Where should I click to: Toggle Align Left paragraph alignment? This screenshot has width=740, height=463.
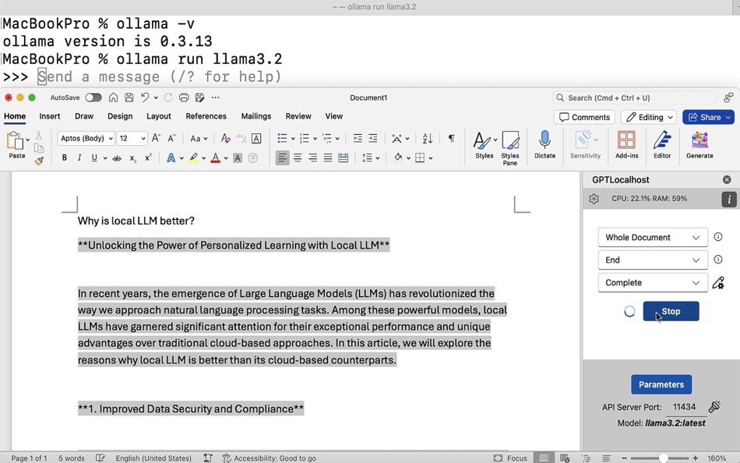[282, 157]
